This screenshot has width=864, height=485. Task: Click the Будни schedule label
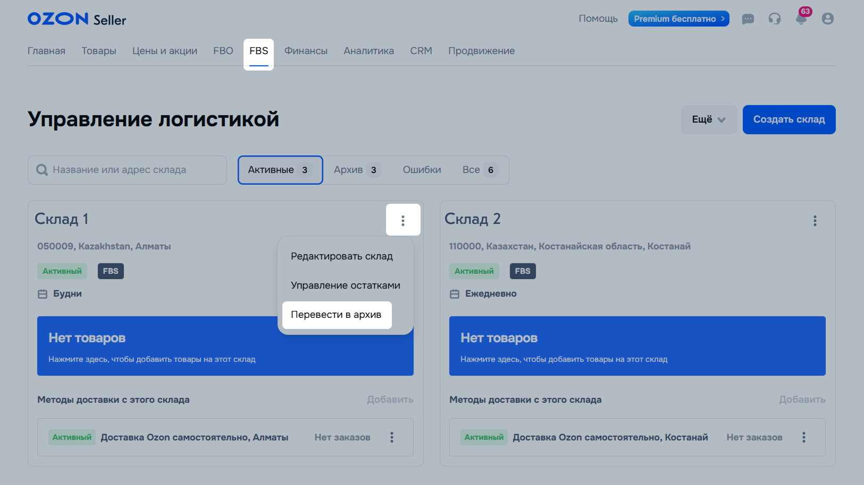(x=68, y=294)
